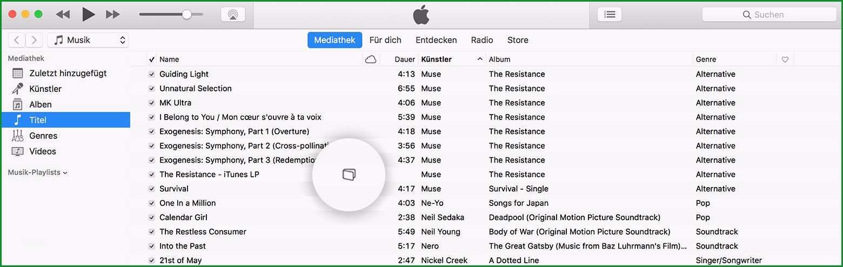
Task: Uncheck the One In a Million checkbox
Action: (152, 203)
